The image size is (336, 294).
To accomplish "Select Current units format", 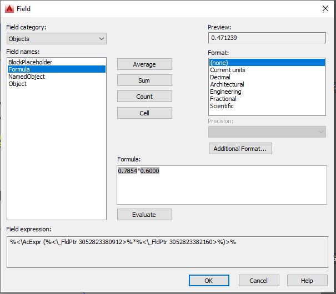I will coord(267,70).
